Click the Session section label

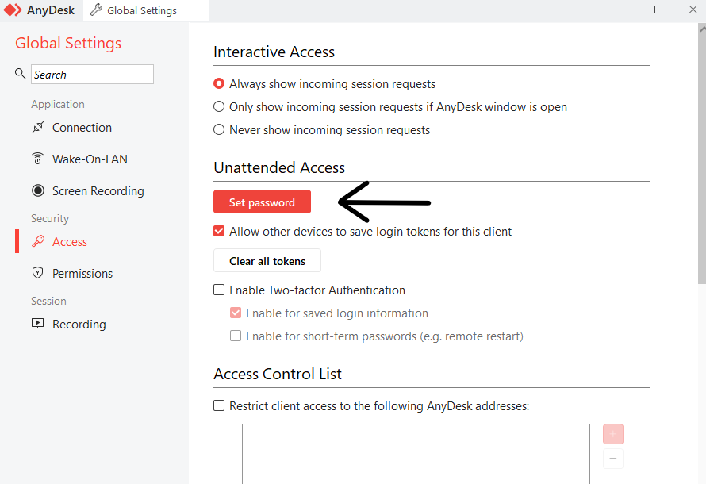point(48,301)
